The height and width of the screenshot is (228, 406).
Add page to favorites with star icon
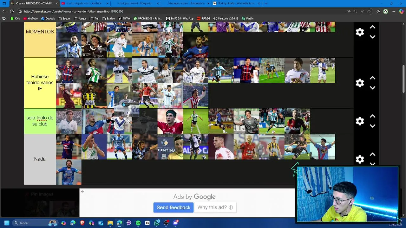[369, 11]
